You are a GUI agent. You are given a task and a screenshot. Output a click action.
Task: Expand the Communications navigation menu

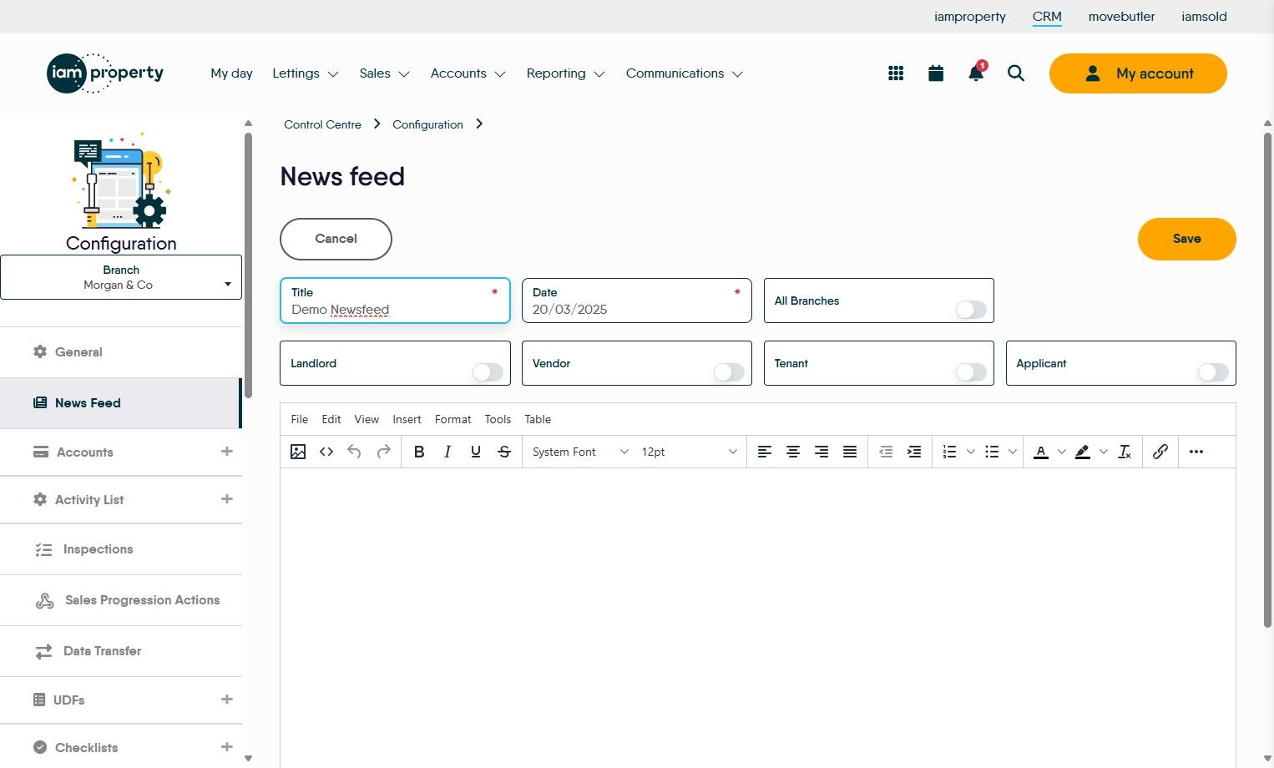pos(685,73)
